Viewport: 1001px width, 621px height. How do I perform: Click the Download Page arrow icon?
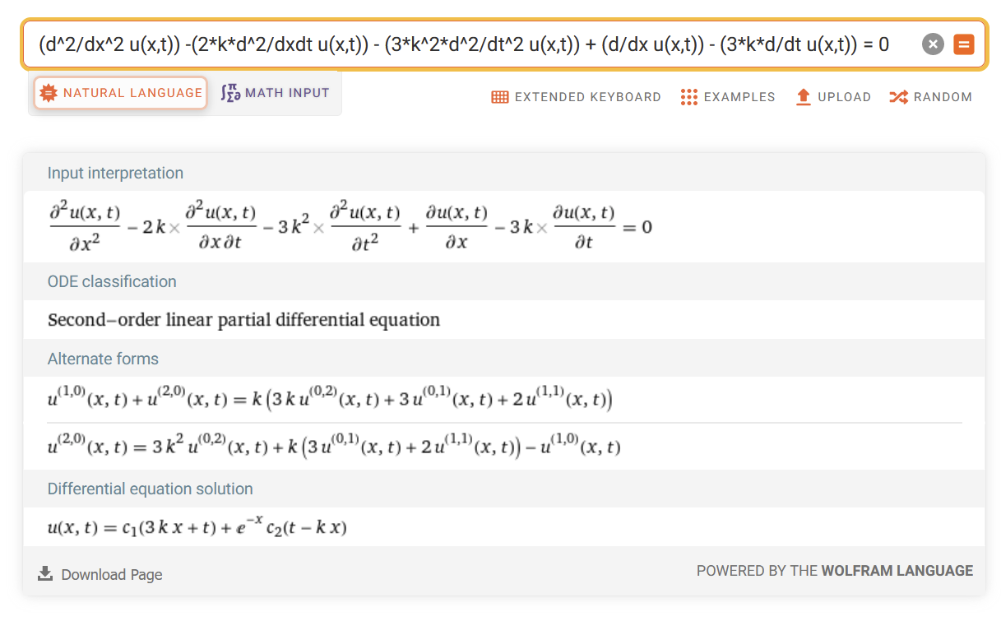coord(46,574)
